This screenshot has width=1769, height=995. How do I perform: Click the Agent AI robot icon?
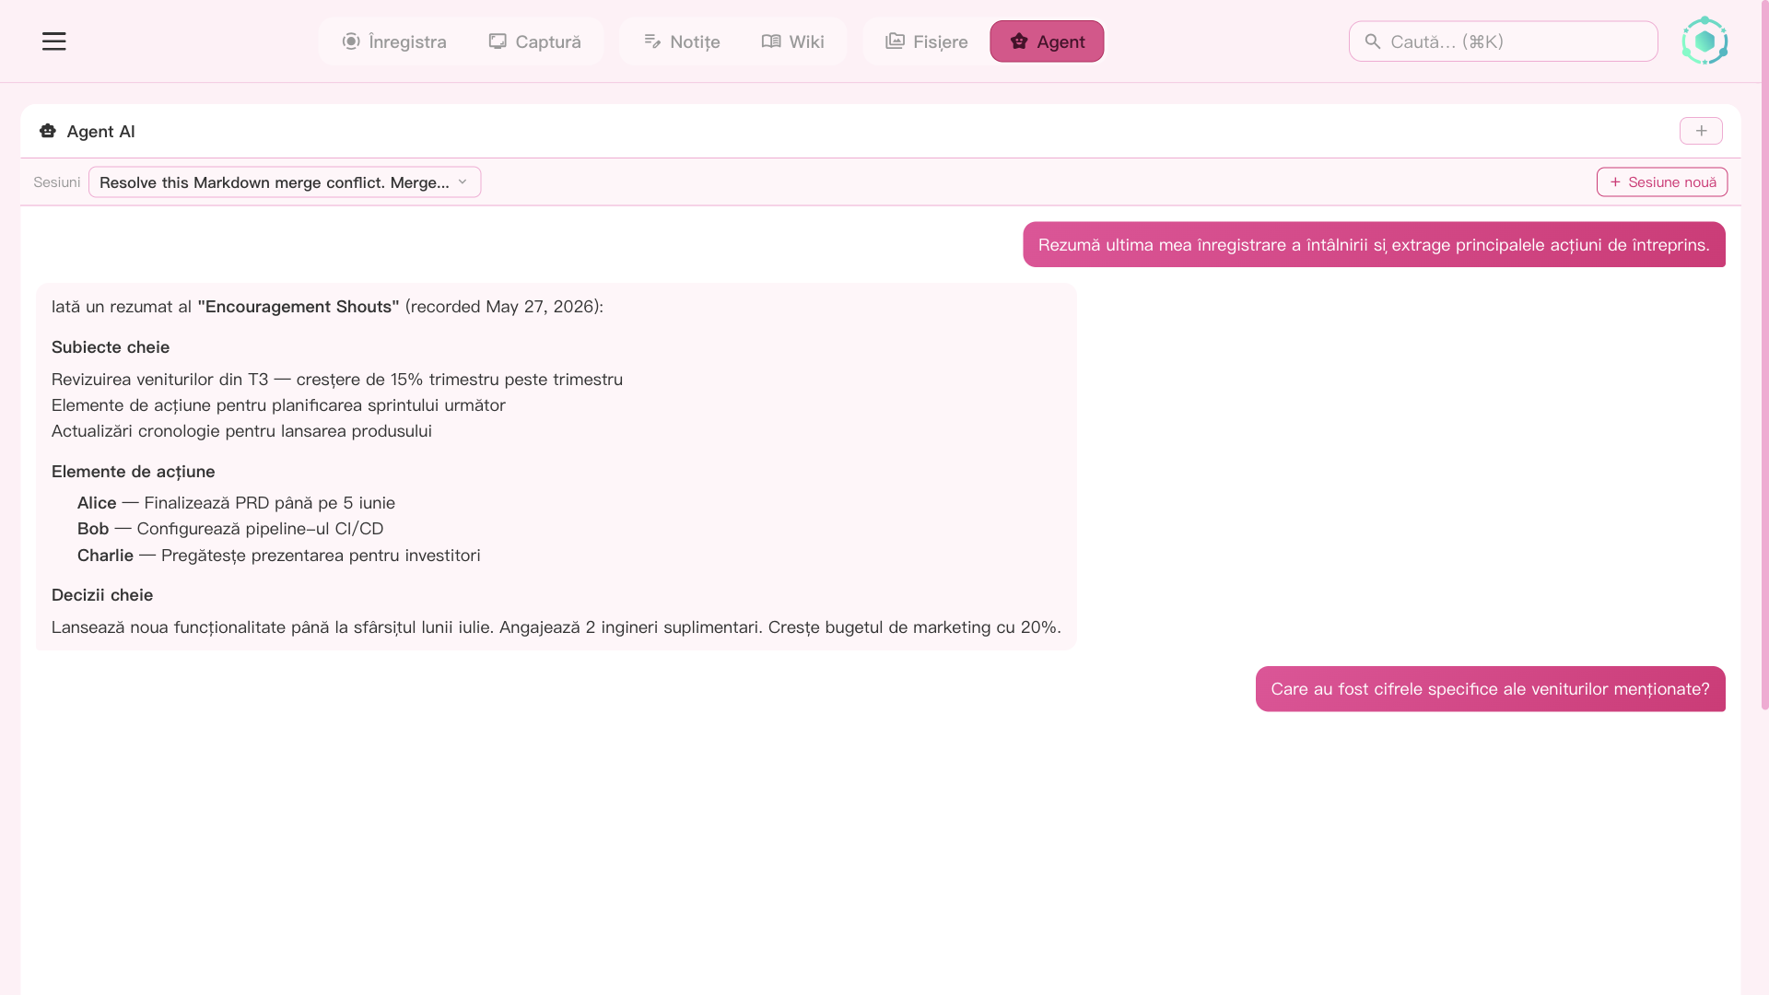coord(48,131)
